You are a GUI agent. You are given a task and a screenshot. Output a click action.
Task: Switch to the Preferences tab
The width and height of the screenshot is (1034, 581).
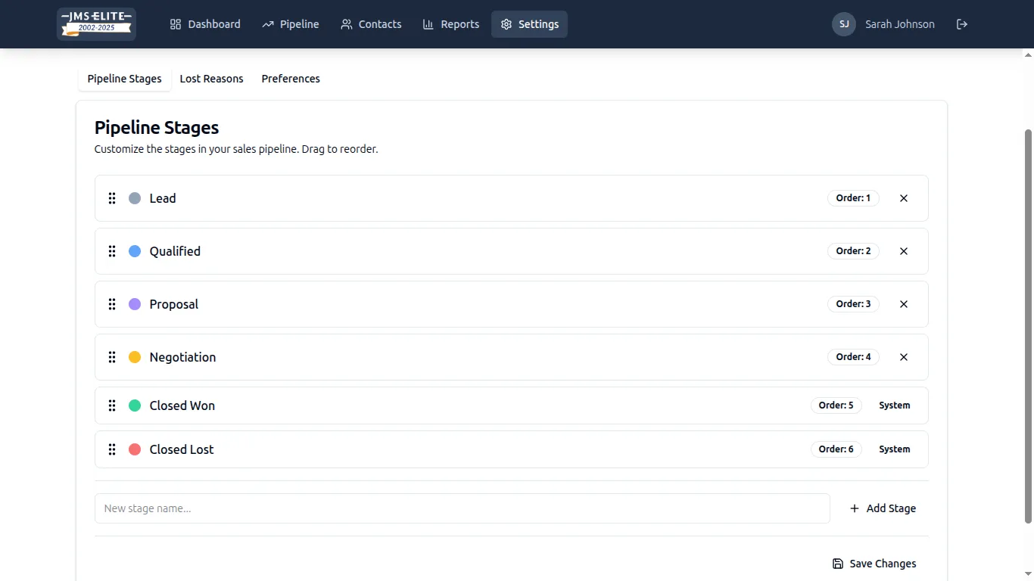click(x=291, y=79)
